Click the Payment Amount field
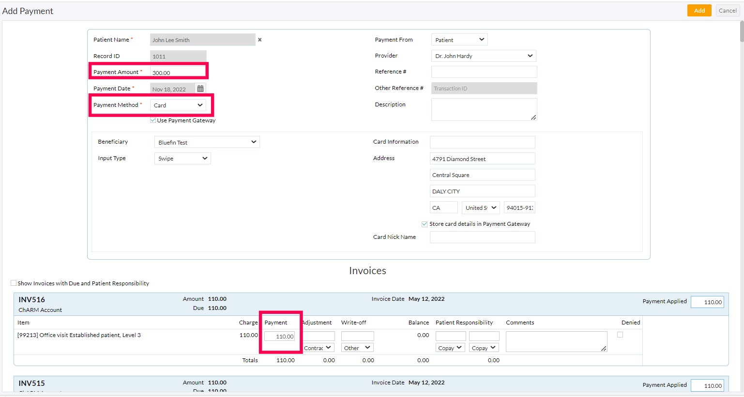Viewport: 744px width, 397px height. point(178,73)
